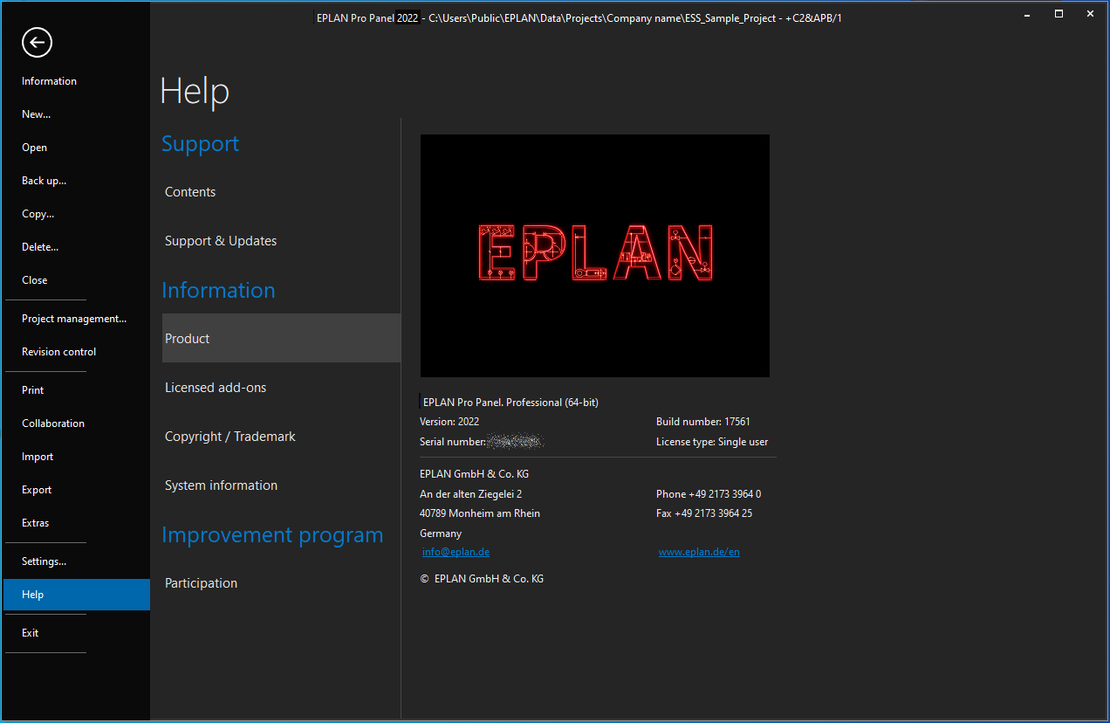Image resolution: width=1110 pixels, height=723 pixels.
Task: Close the EPLAN window
Action: (1090, 14)
